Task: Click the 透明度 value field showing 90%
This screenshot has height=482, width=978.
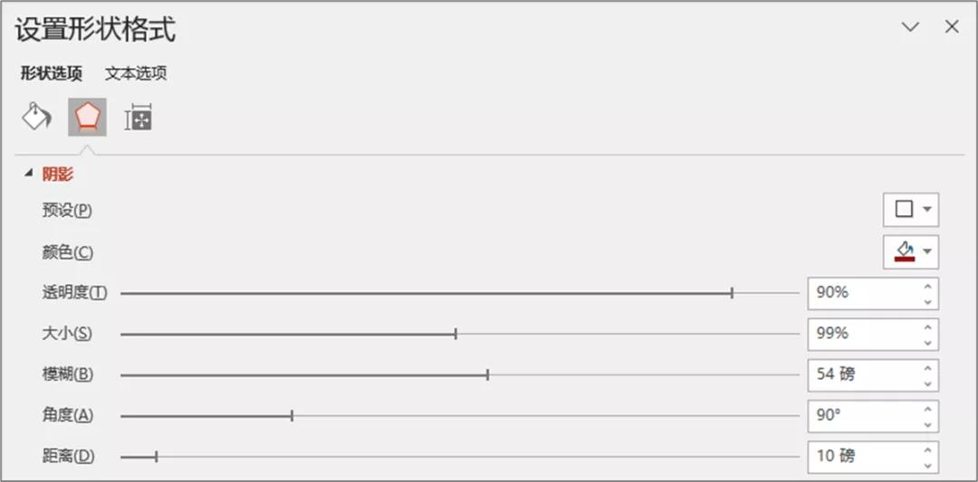Action: pos(860,293)
